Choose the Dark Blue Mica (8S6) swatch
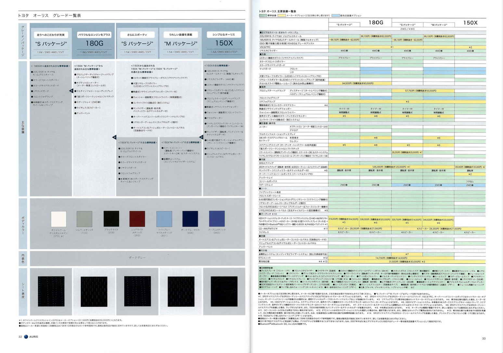The image size is (503, 353). (x=190, y=219)
